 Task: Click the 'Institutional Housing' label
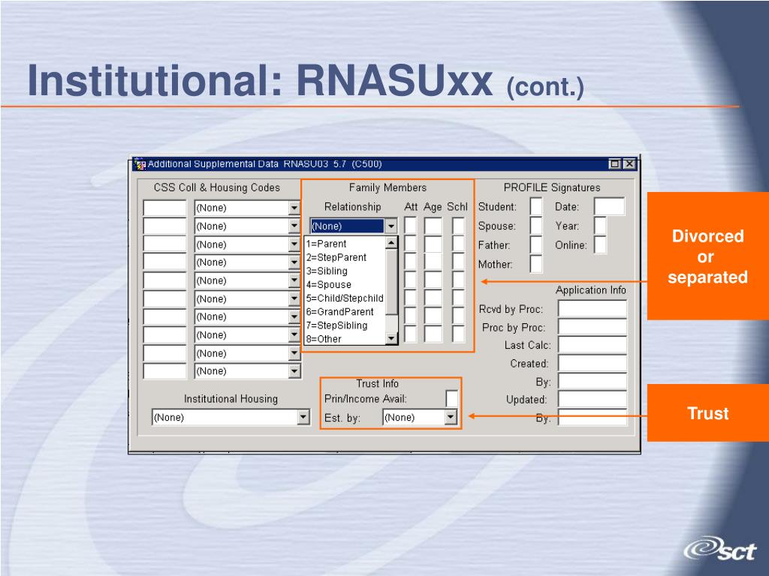(231, 399)
